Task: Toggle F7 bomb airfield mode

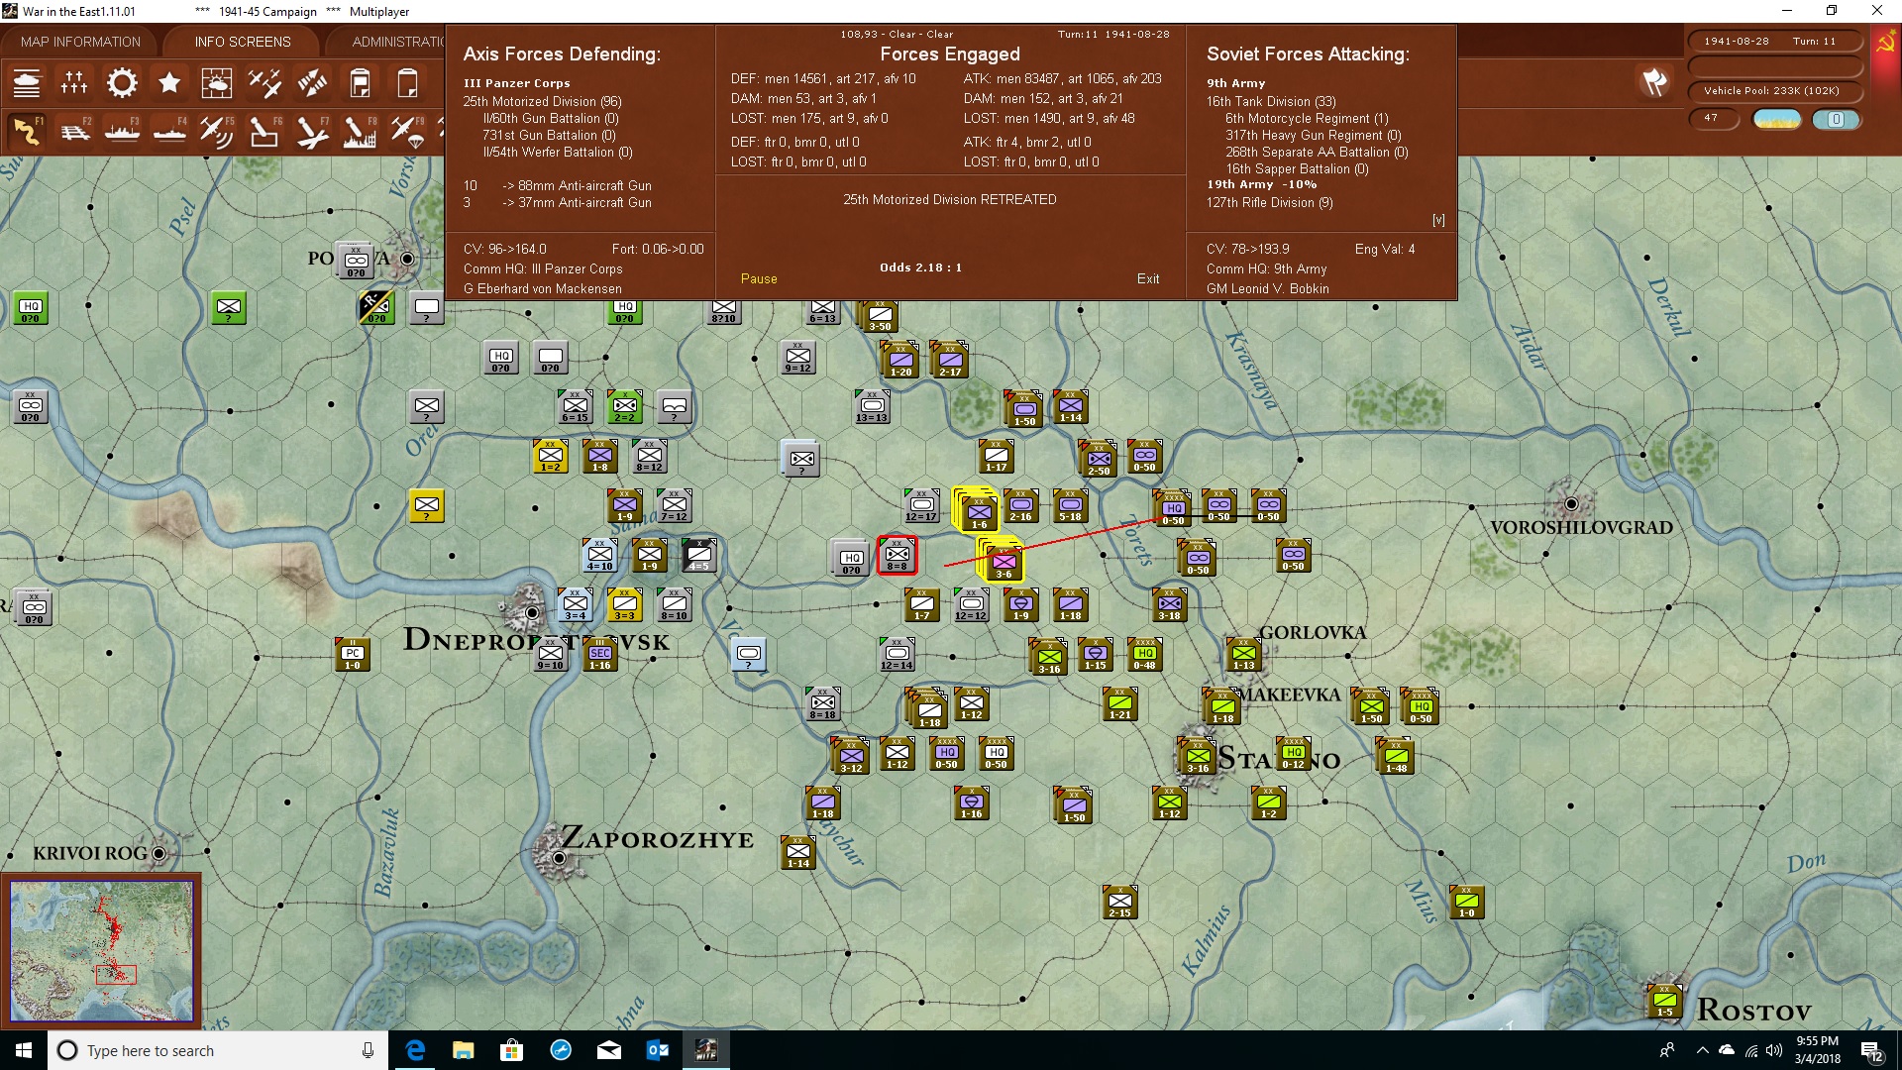Action: 312,132
